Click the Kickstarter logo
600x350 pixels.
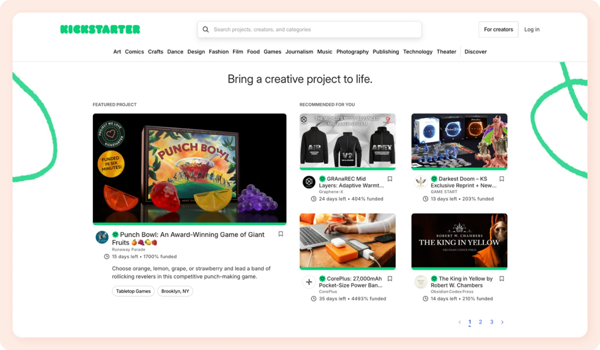[100, 29]
